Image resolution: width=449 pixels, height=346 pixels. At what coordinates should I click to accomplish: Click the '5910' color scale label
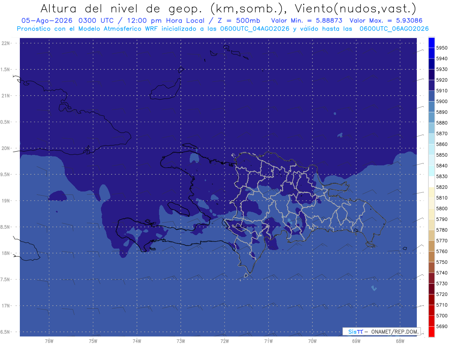(442, 91)
